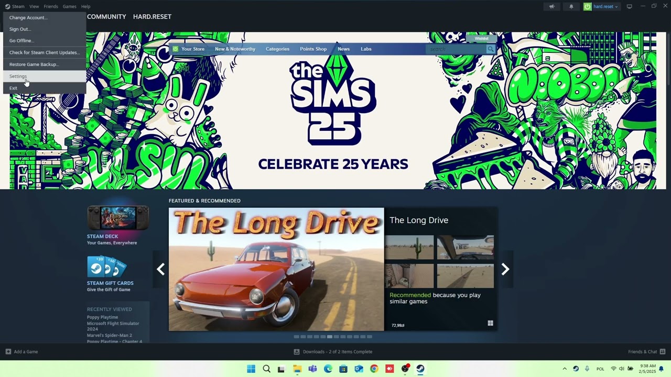Open the volume tray icon
This screenshot has height=377, width=671.
pyautogui.click(x=622, y=369)
